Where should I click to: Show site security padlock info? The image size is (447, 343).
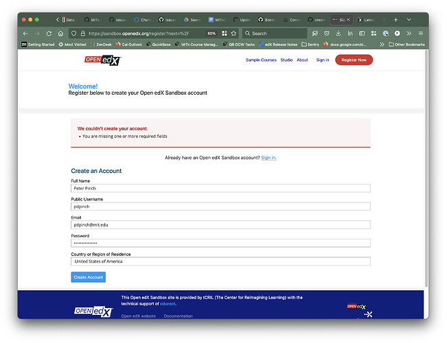pyautogui.click(x=82, y=34)
